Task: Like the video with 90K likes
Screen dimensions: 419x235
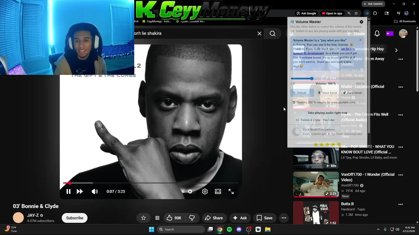Action: (x=174, y=218)
